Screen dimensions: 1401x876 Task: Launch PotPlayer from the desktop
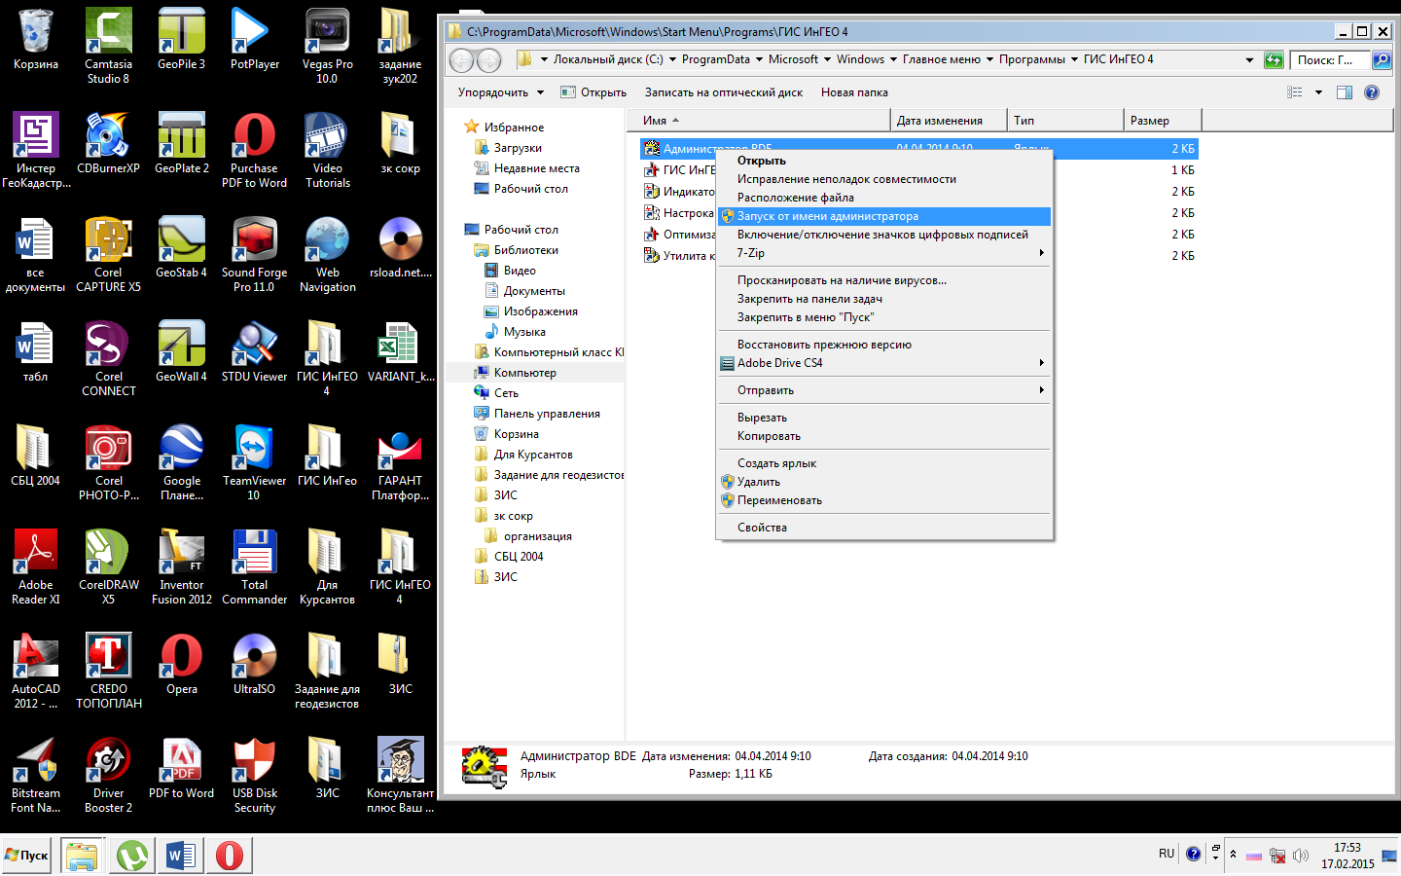point(254,39)
